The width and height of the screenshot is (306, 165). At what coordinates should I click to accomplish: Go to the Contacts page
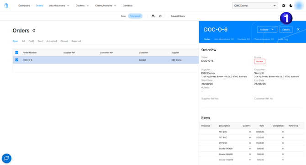pos(127,5)
